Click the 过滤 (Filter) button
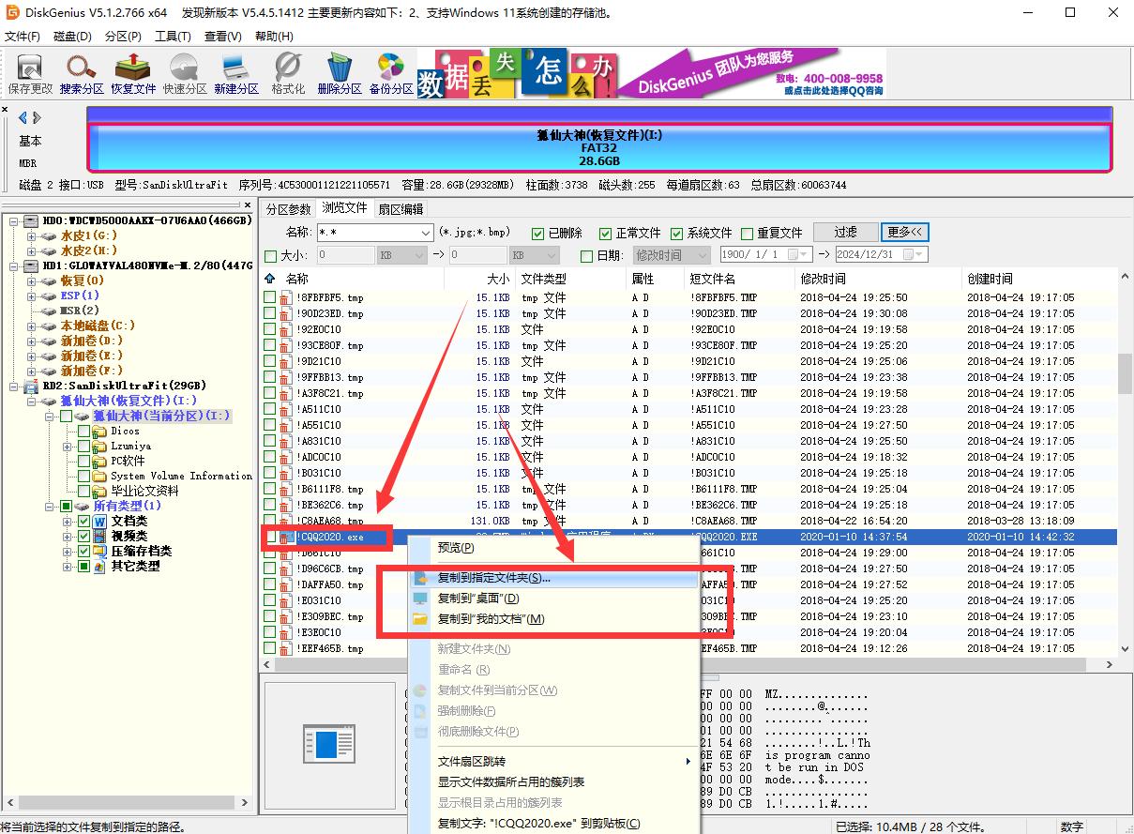This screenshot has width=1134, height=834. (x=845, y=232)
